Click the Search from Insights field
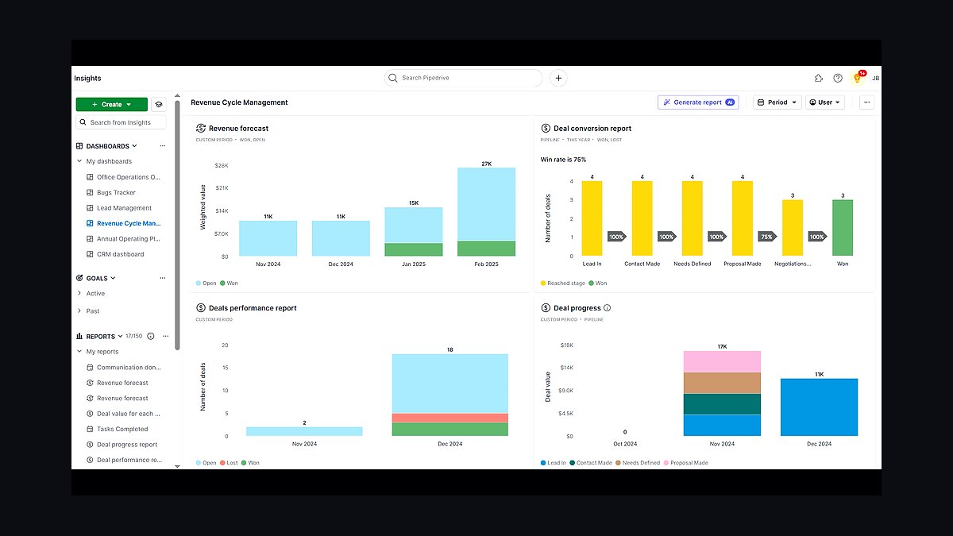The image size is (953, 536). (x=122, y=122)
